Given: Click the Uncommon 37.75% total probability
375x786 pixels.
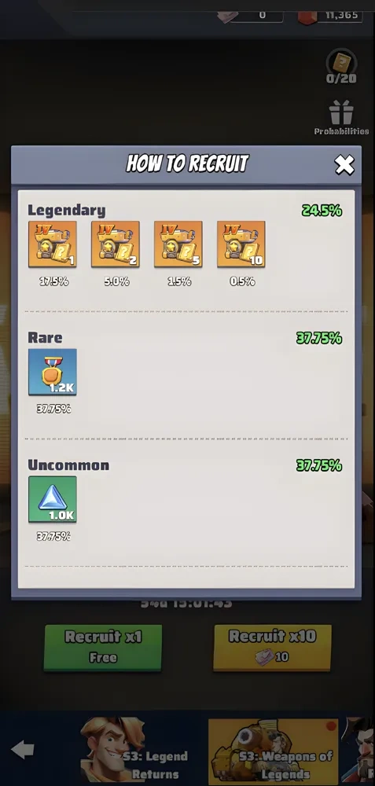Looking at the screenshot, I should pyautogui.click(x=319, y=465).
